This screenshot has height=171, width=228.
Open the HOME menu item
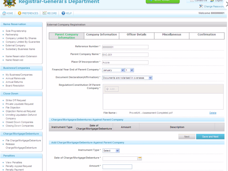[8, 13]
